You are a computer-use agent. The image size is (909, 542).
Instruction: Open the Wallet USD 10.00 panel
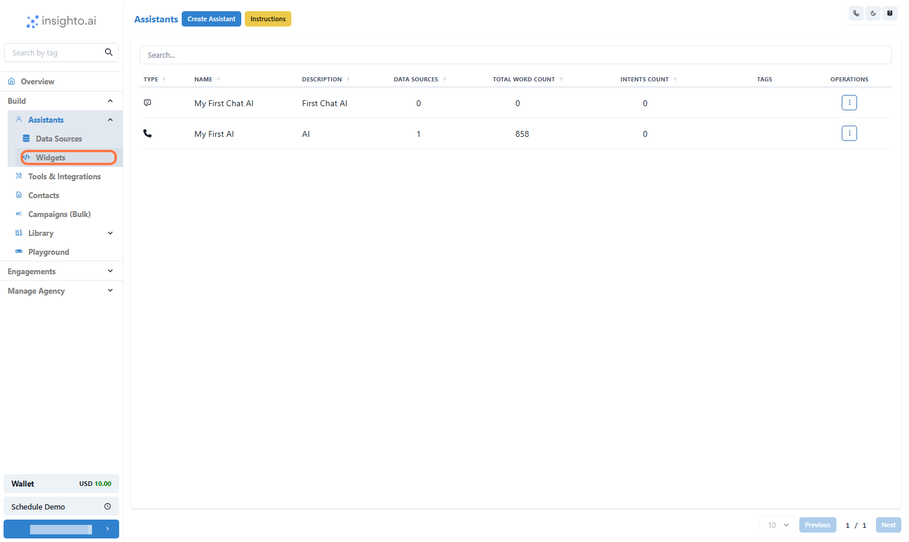61,484
